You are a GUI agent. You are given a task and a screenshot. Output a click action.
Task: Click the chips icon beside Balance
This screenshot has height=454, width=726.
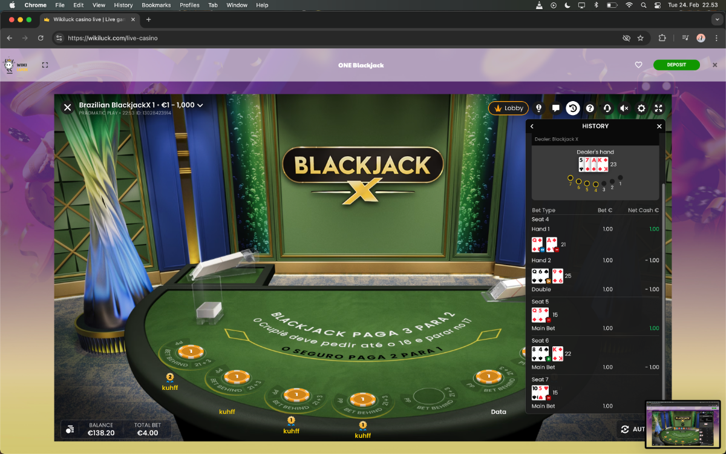tap(70, 429)
